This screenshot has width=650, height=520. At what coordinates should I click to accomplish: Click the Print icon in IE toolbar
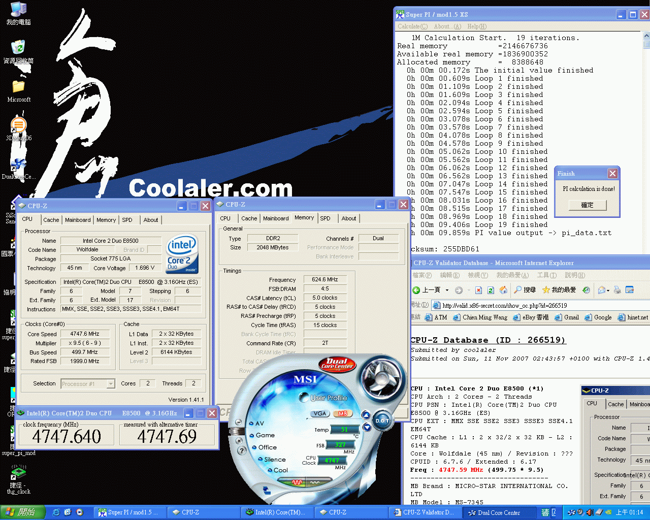click(617, 290)
